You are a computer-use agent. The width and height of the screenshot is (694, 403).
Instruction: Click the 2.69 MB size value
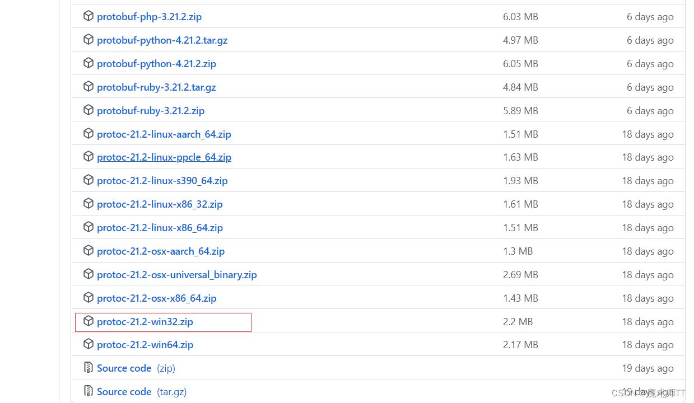520,275
